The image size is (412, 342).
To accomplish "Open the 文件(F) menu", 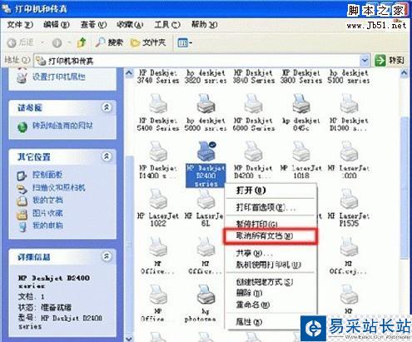I will 20,25.
